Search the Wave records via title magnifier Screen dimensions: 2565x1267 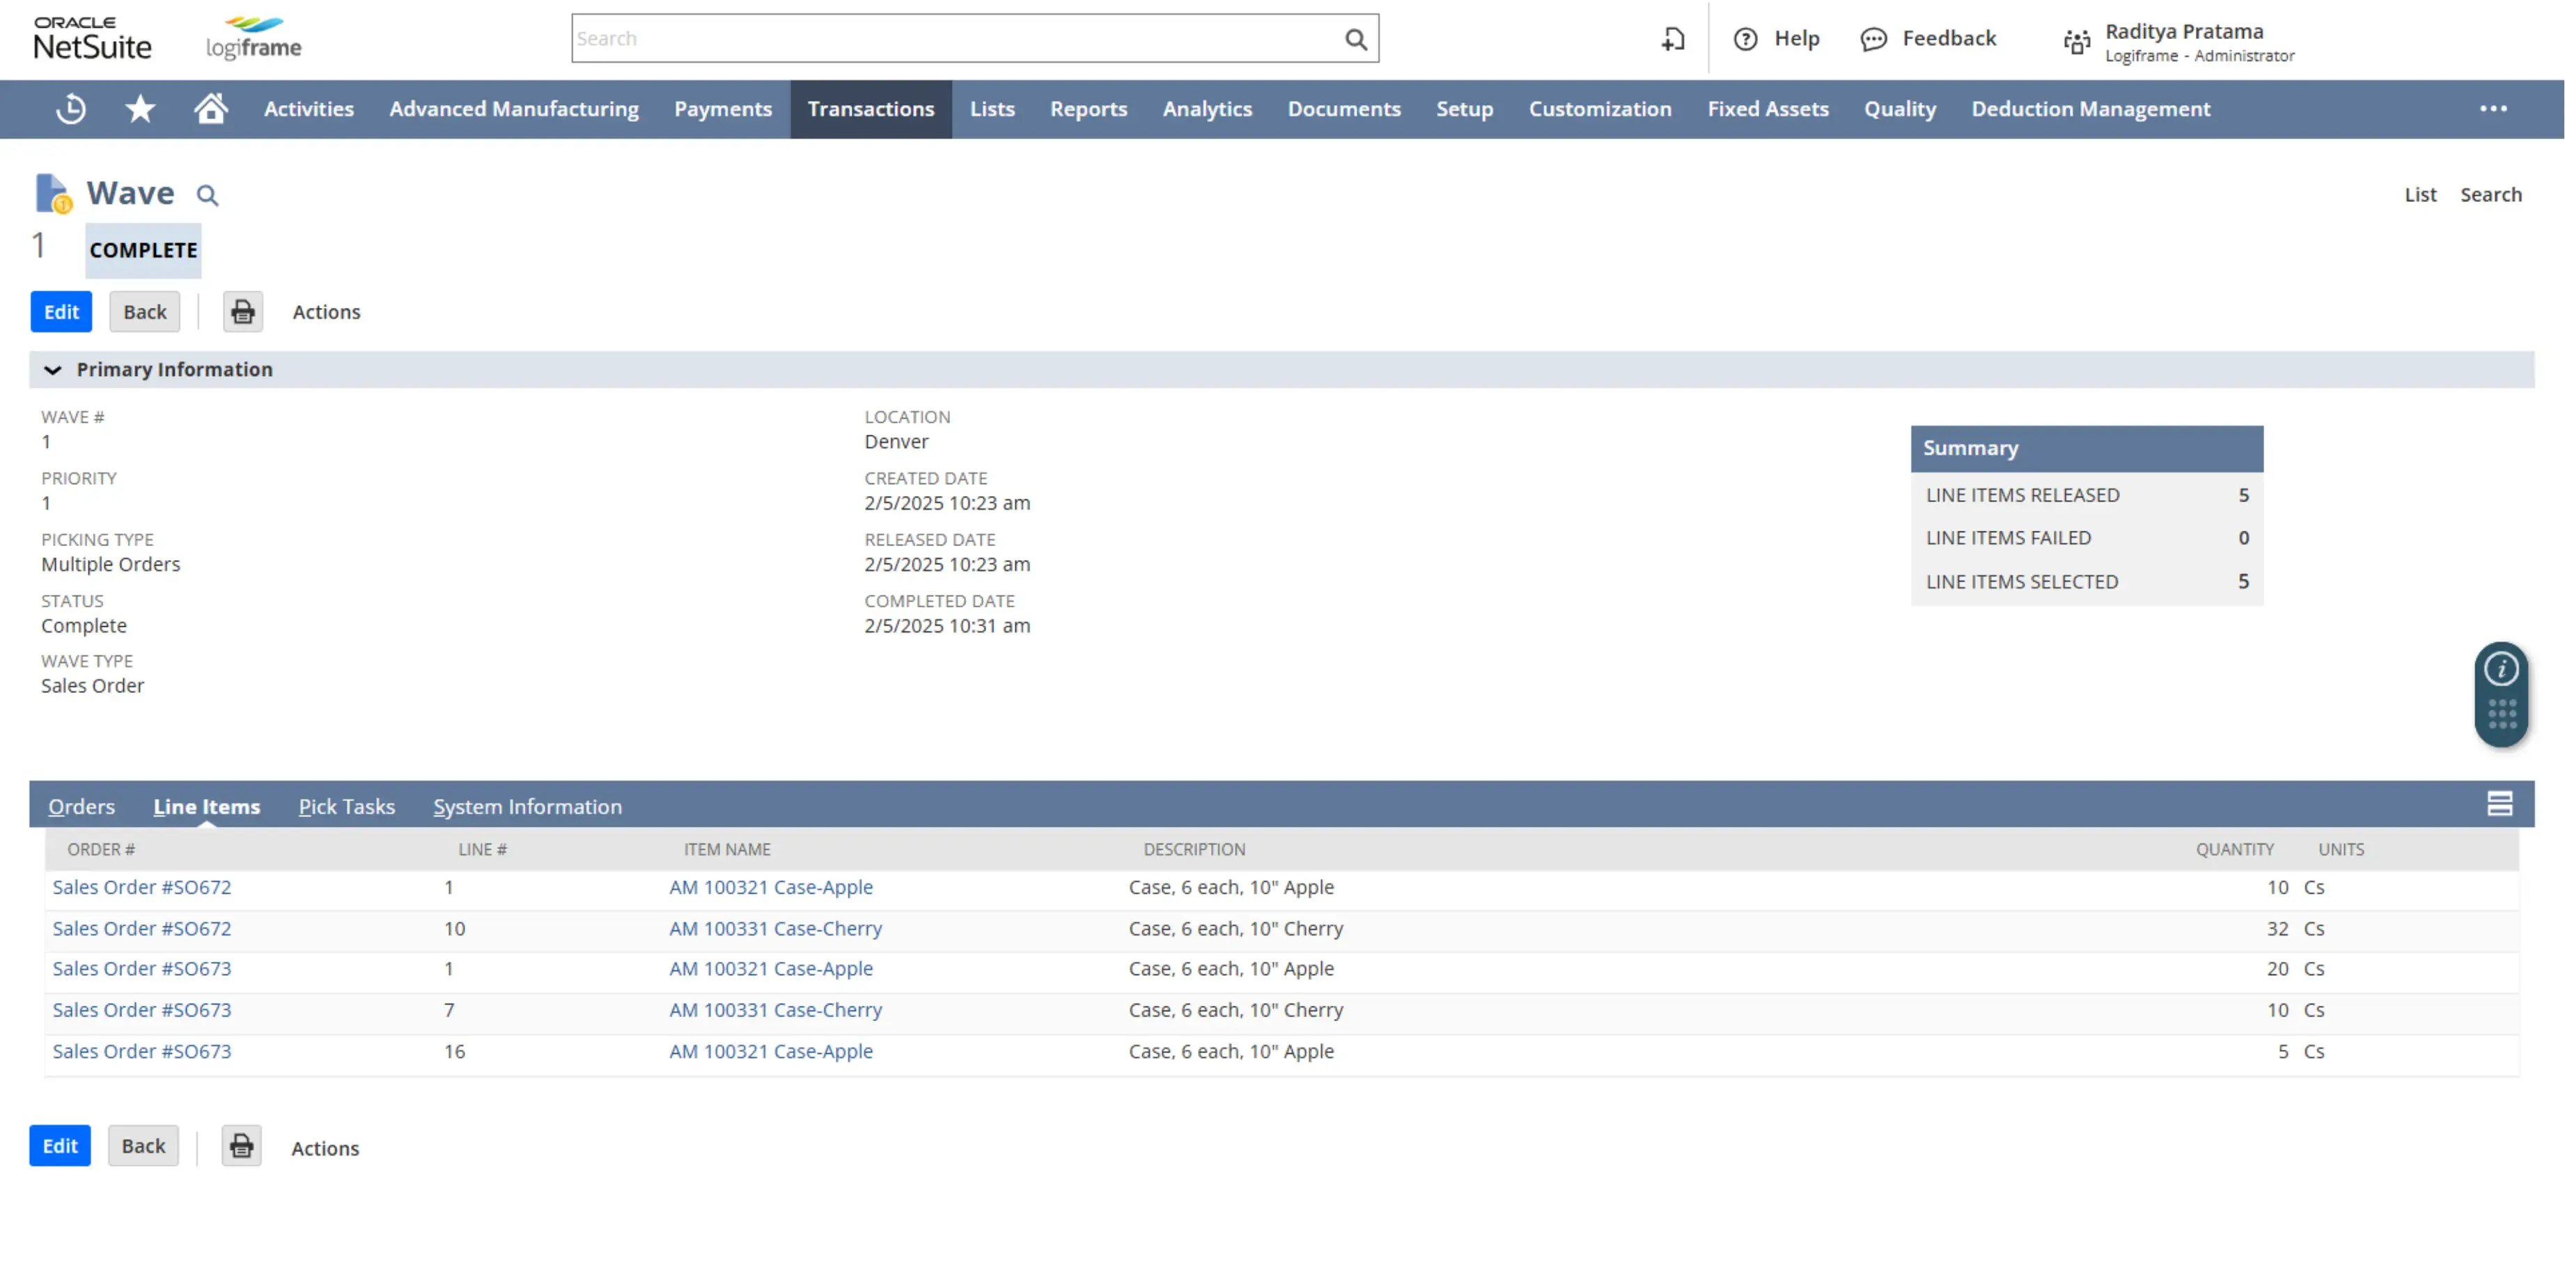[x=207, y=194]
